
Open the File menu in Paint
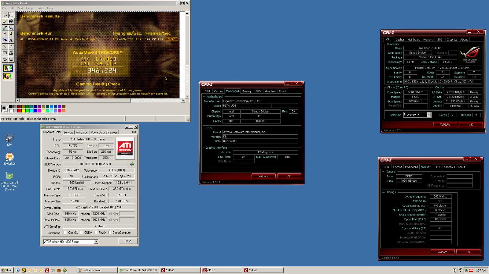click(x=4, y=8)
